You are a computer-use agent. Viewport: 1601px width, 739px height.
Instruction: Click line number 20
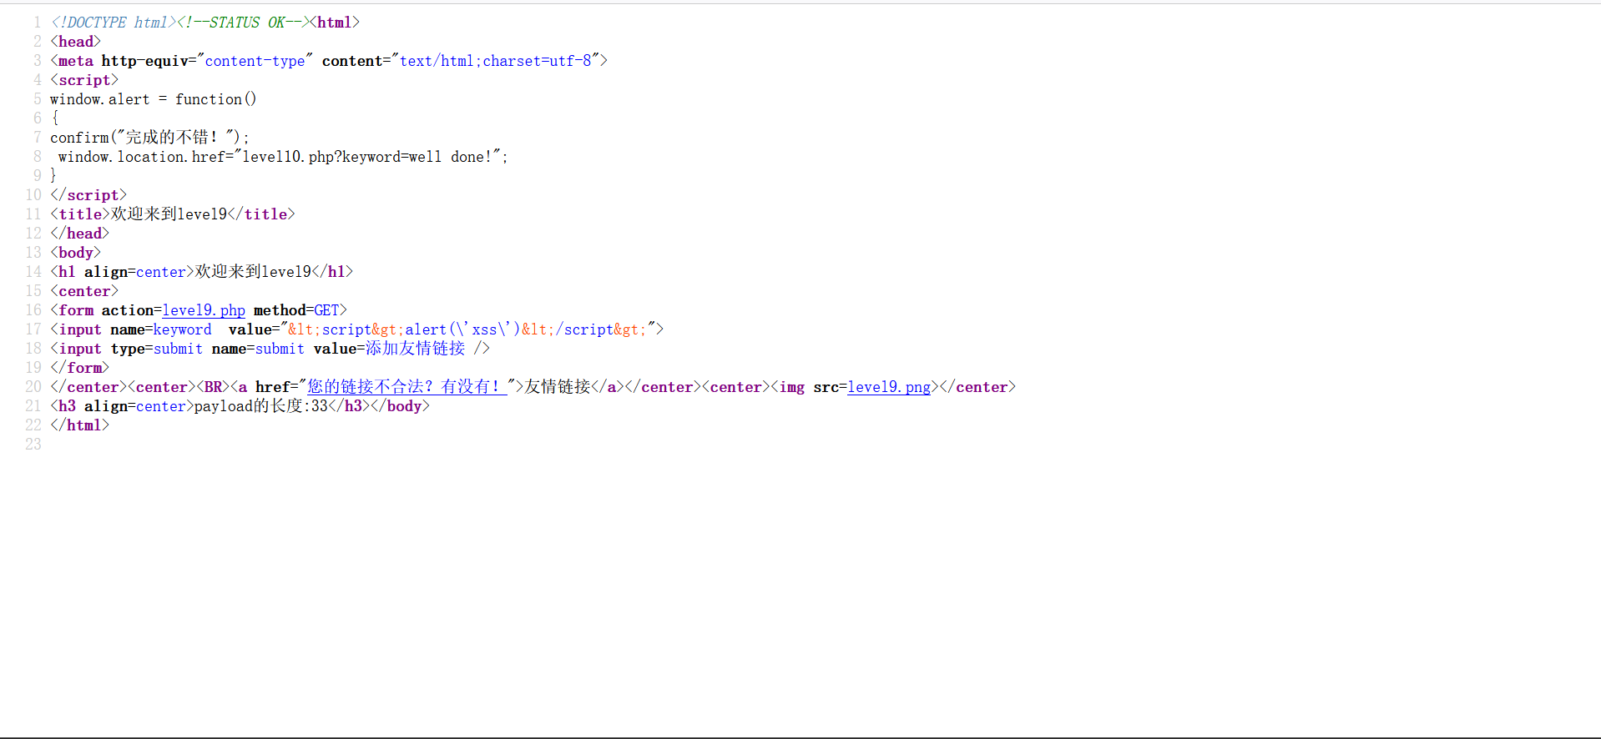tap(33, 387)
